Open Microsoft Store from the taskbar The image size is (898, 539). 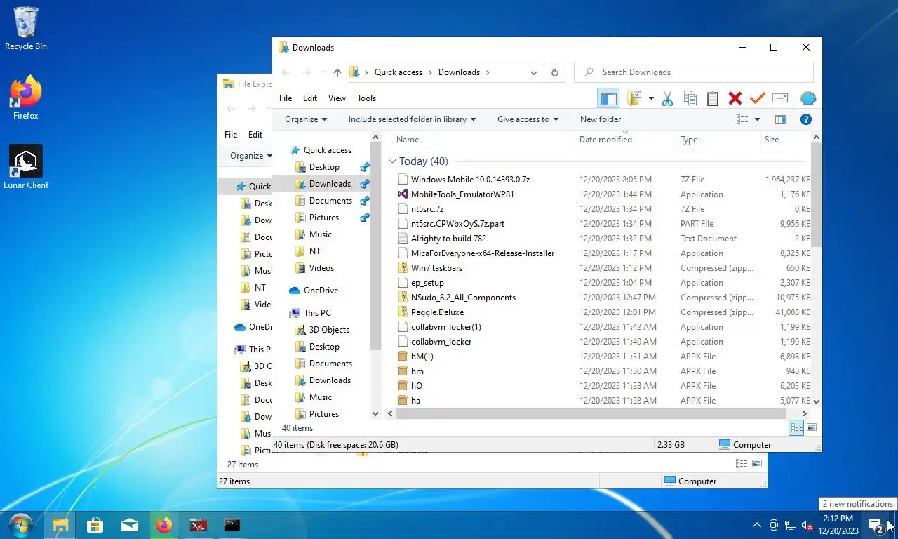(95, 525)
